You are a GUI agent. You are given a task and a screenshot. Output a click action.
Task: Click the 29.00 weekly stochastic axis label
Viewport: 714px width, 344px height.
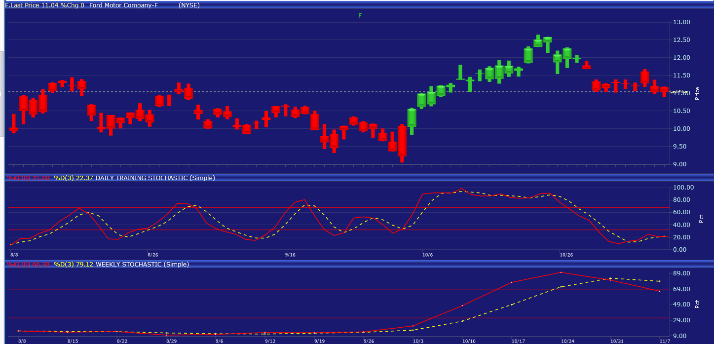(x=681, y=321)
